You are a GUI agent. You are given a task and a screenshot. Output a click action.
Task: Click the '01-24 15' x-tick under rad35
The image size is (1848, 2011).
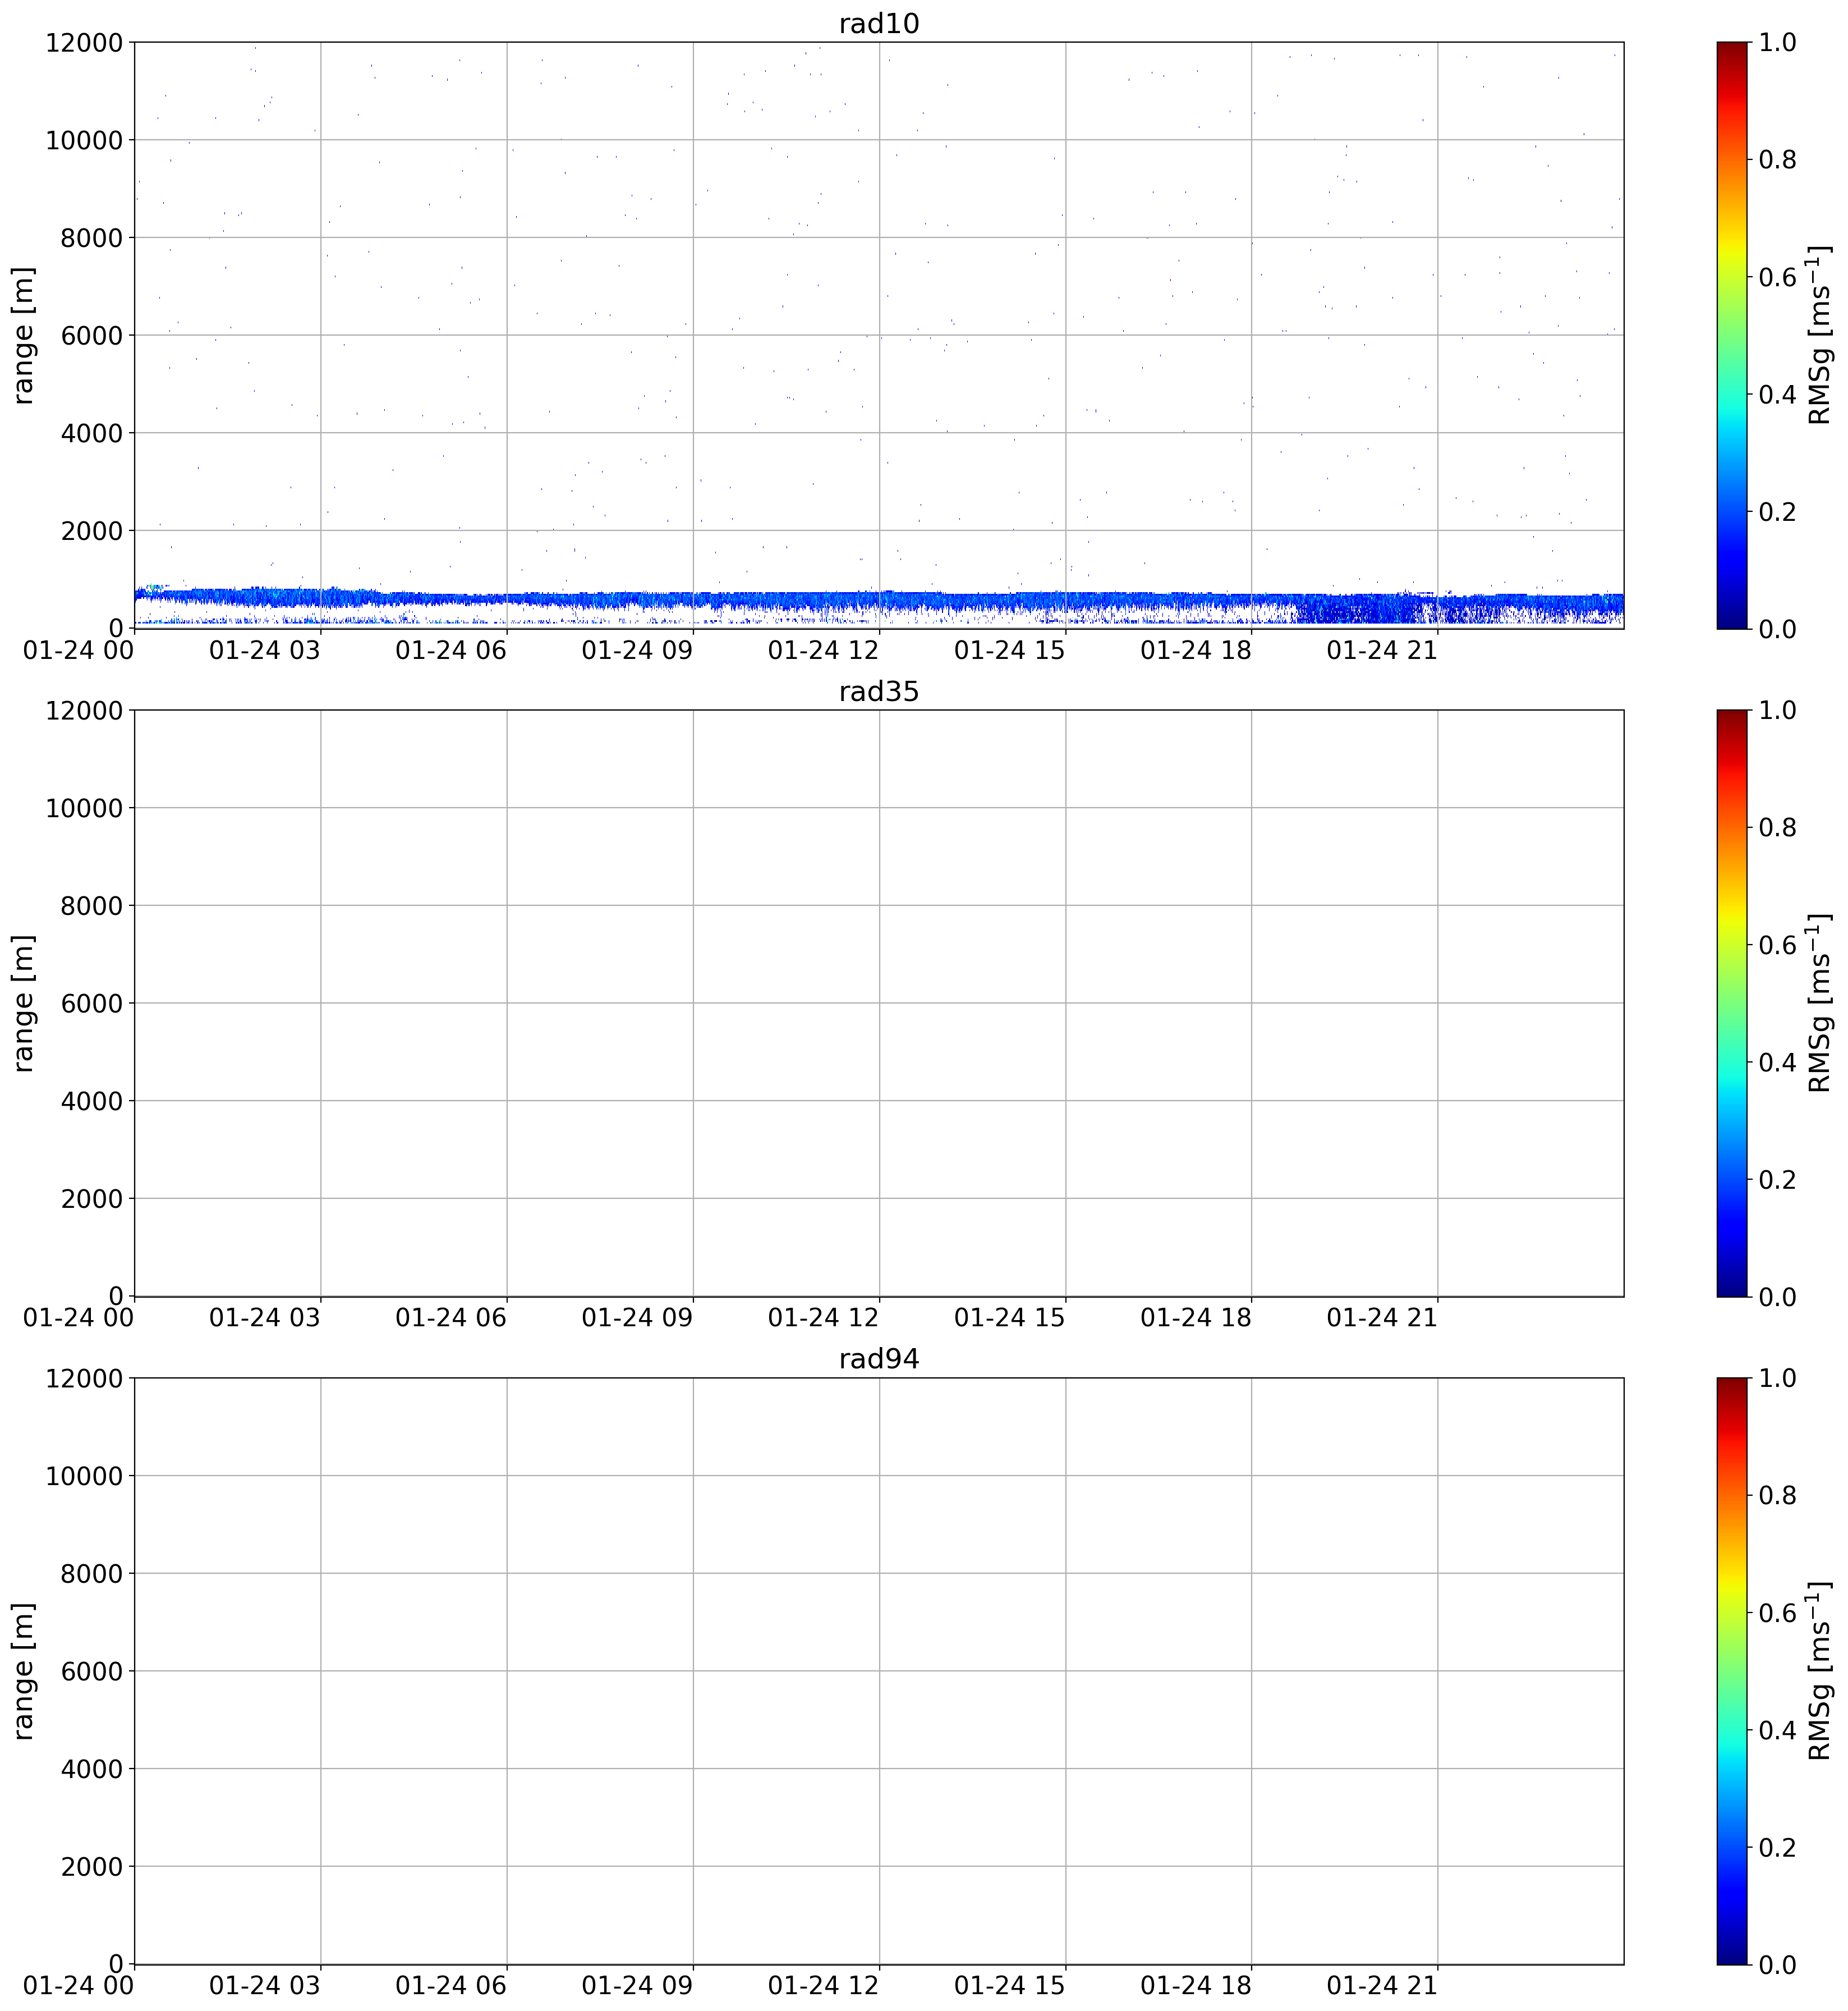pyautogui.click(x=1010, y=1318)
